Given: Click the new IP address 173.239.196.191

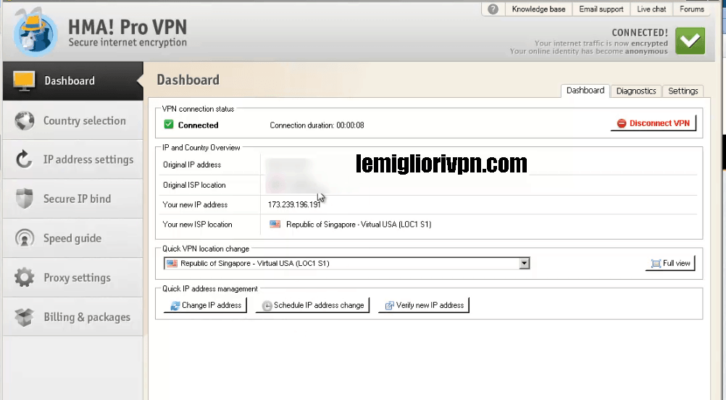Looking at the screenshot, I should coord(294,204).
